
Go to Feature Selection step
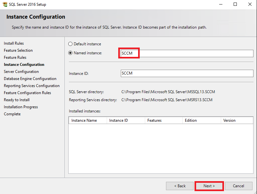[18, 50]
